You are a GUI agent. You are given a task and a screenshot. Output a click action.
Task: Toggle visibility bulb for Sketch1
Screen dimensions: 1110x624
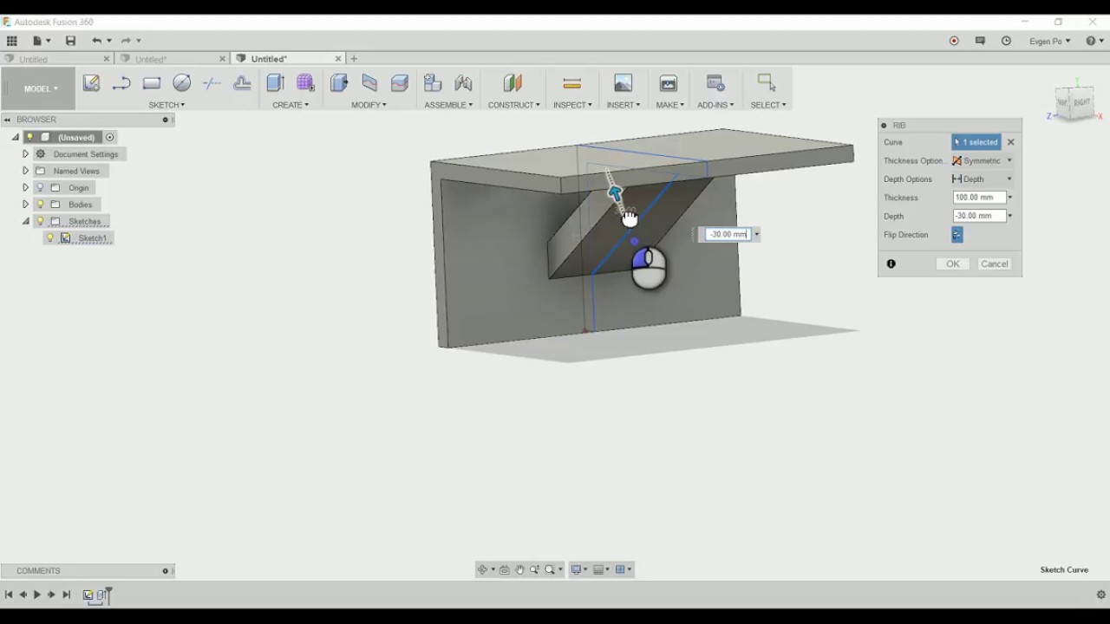[x=50, y=238]
